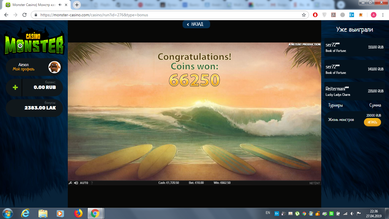
Task: Click the 0.00 RUB balance value
Action: tap(45, 87)
